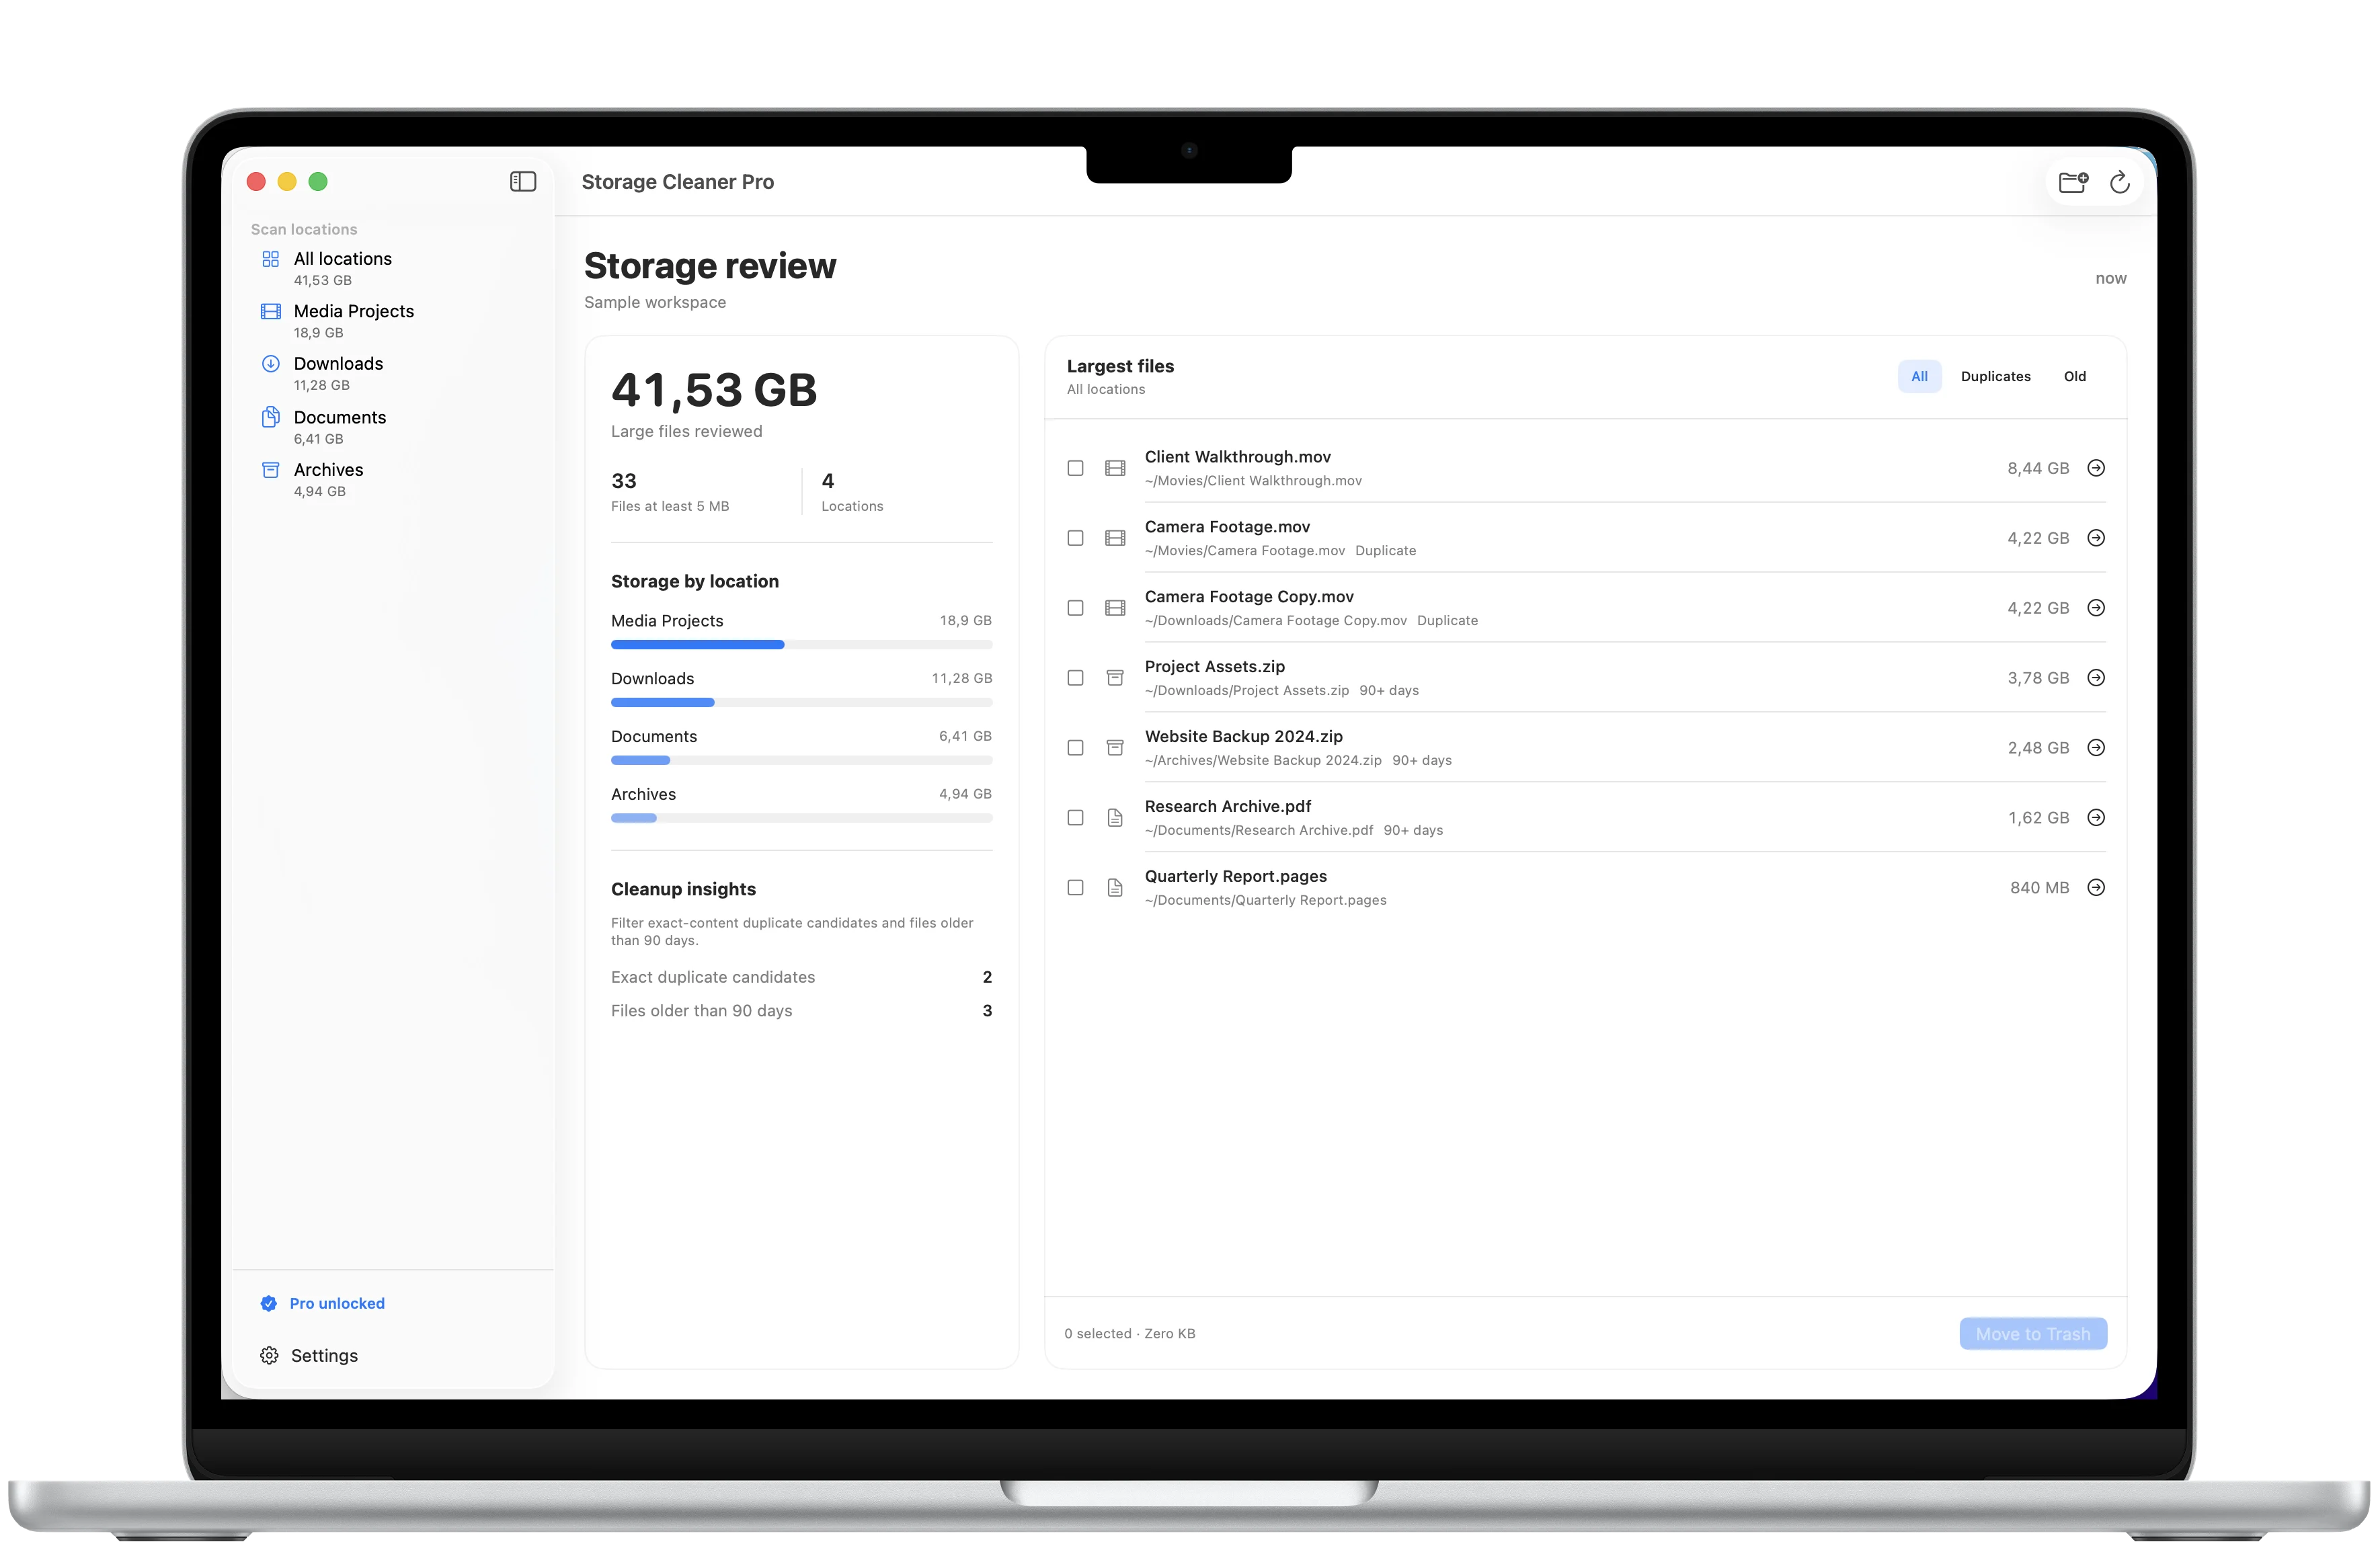Image resolution: width=2380 pixels, height=1546 pixels.
Task: Check the Client Walkthrough.mov checkbox
Action: click(1075, 468)
